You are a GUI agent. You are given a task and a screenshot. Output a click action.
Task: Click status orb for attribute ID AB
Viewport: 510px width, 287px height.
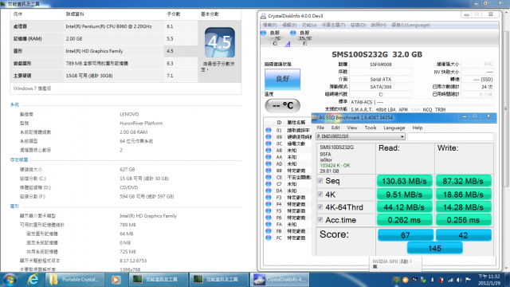pyautogui.click(x=269, y=151)
